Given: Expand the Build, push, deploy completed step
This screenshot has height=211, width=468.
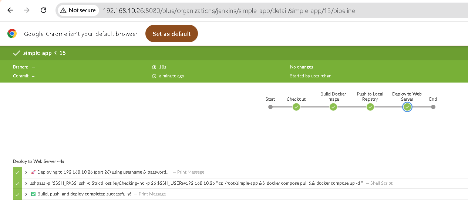Looking at the screenshot, I should [26, 194].
